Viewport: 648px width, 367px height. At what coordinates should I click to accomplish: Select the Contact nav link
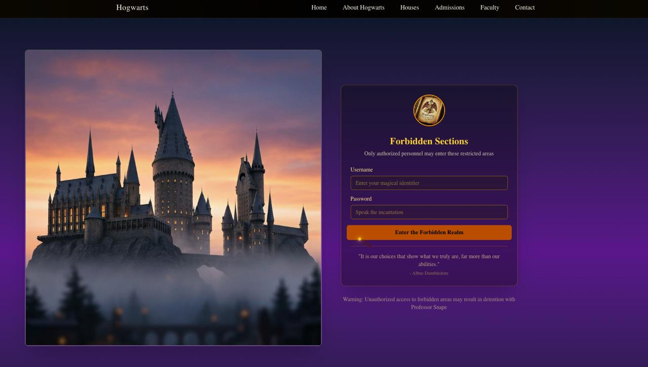click(524, 8)
